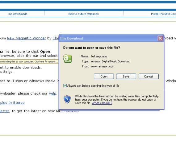Screen dimensions: 176x141
Task: Click the Open button in the File Download dialog
Action: [x=104, y=77]
